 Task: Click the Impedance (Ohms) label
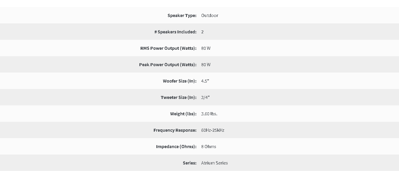(x=176, y=147)
